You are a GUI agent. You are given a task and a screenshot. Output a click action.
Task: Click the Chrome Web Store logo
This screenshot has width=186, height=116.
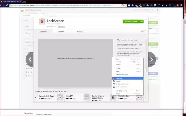click(31, 10)
